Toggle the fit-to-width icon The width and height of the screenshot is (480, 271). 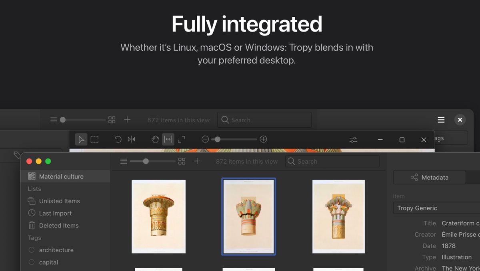[x=168, y=139]
